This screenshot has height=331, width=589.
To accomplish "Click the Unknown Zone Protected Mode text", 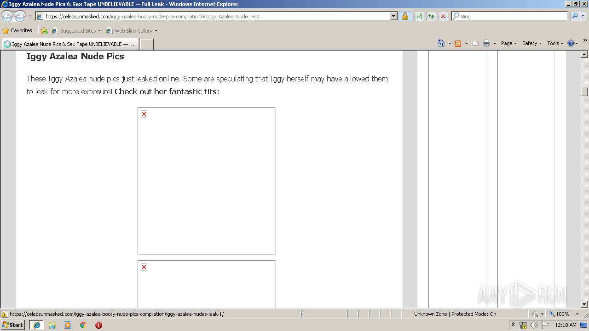I will tap(455, 314).
